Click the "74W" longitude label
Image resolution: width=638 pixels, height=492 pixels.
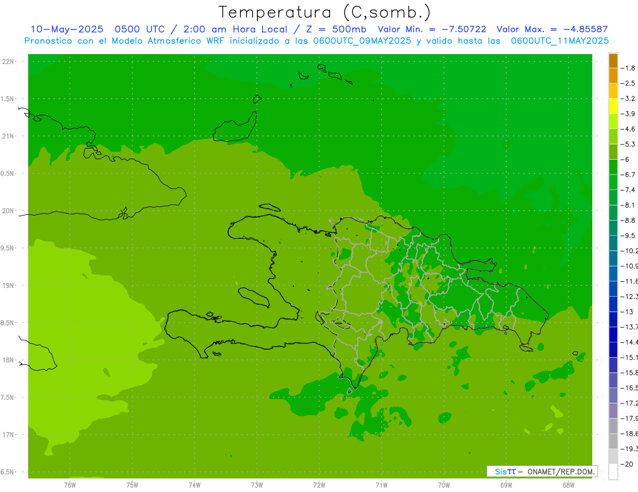pos(195,485)
